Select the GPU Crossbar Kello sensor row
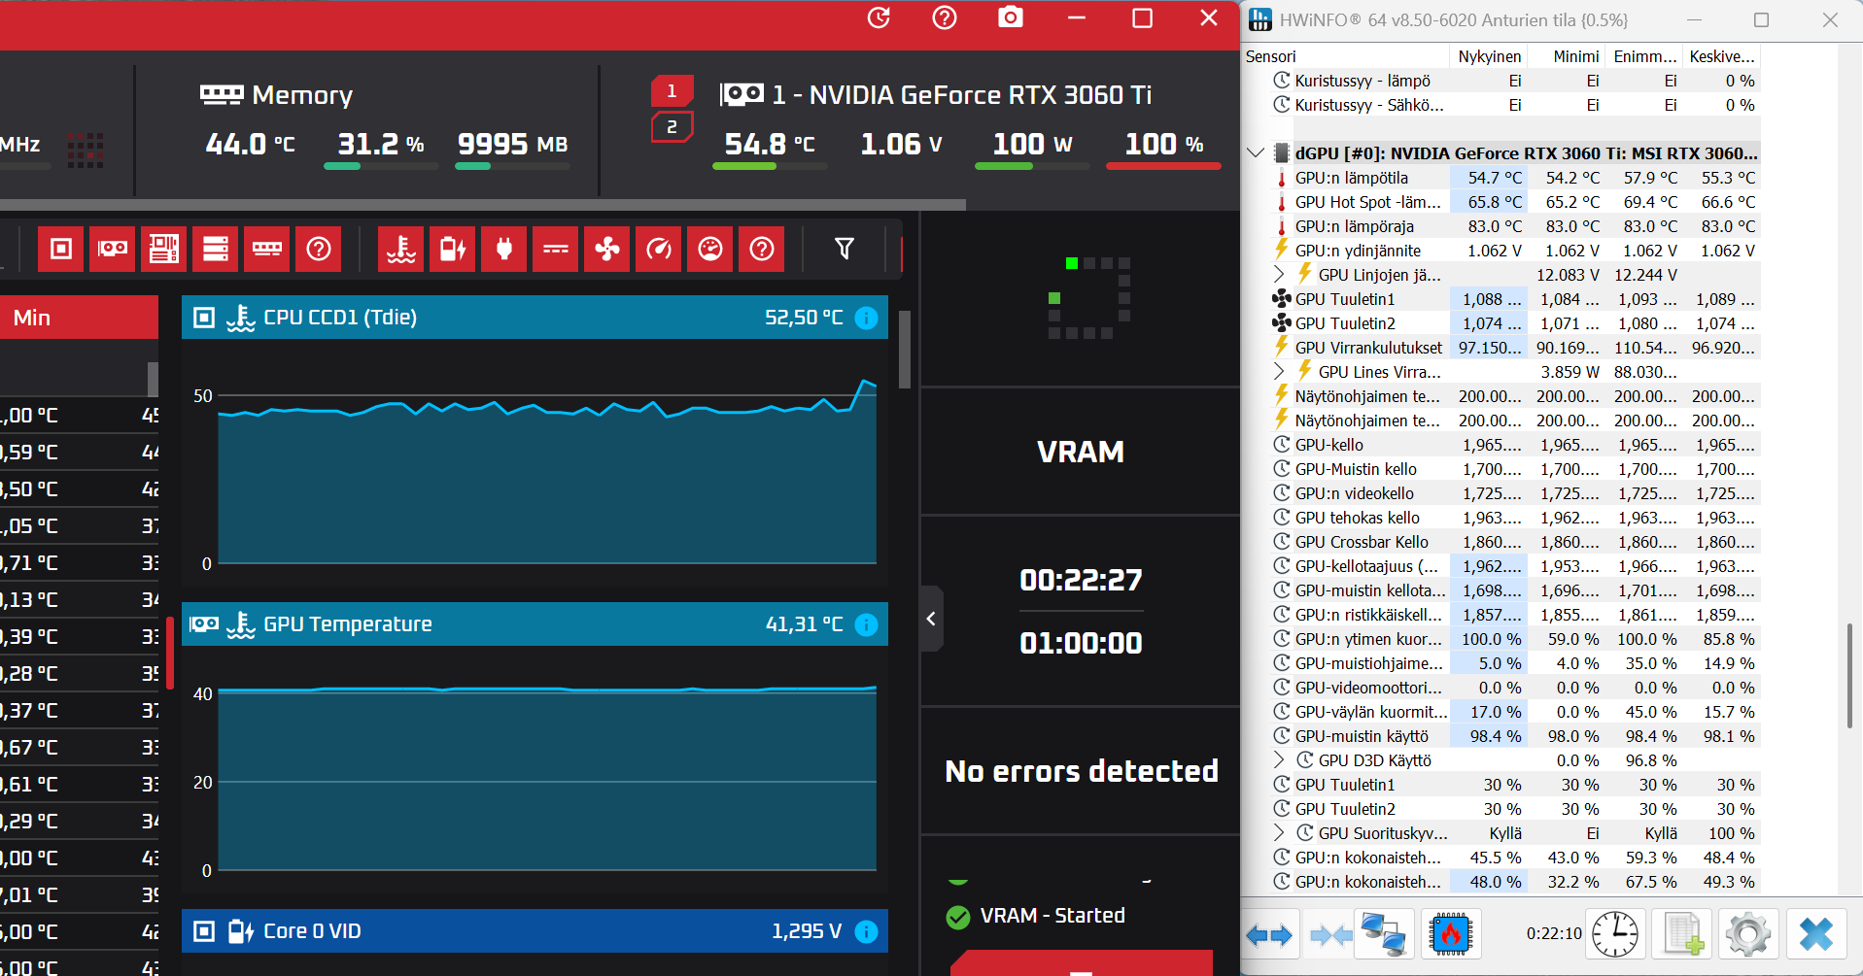Screen dimensions: 1863x976 pos(1515,542)
